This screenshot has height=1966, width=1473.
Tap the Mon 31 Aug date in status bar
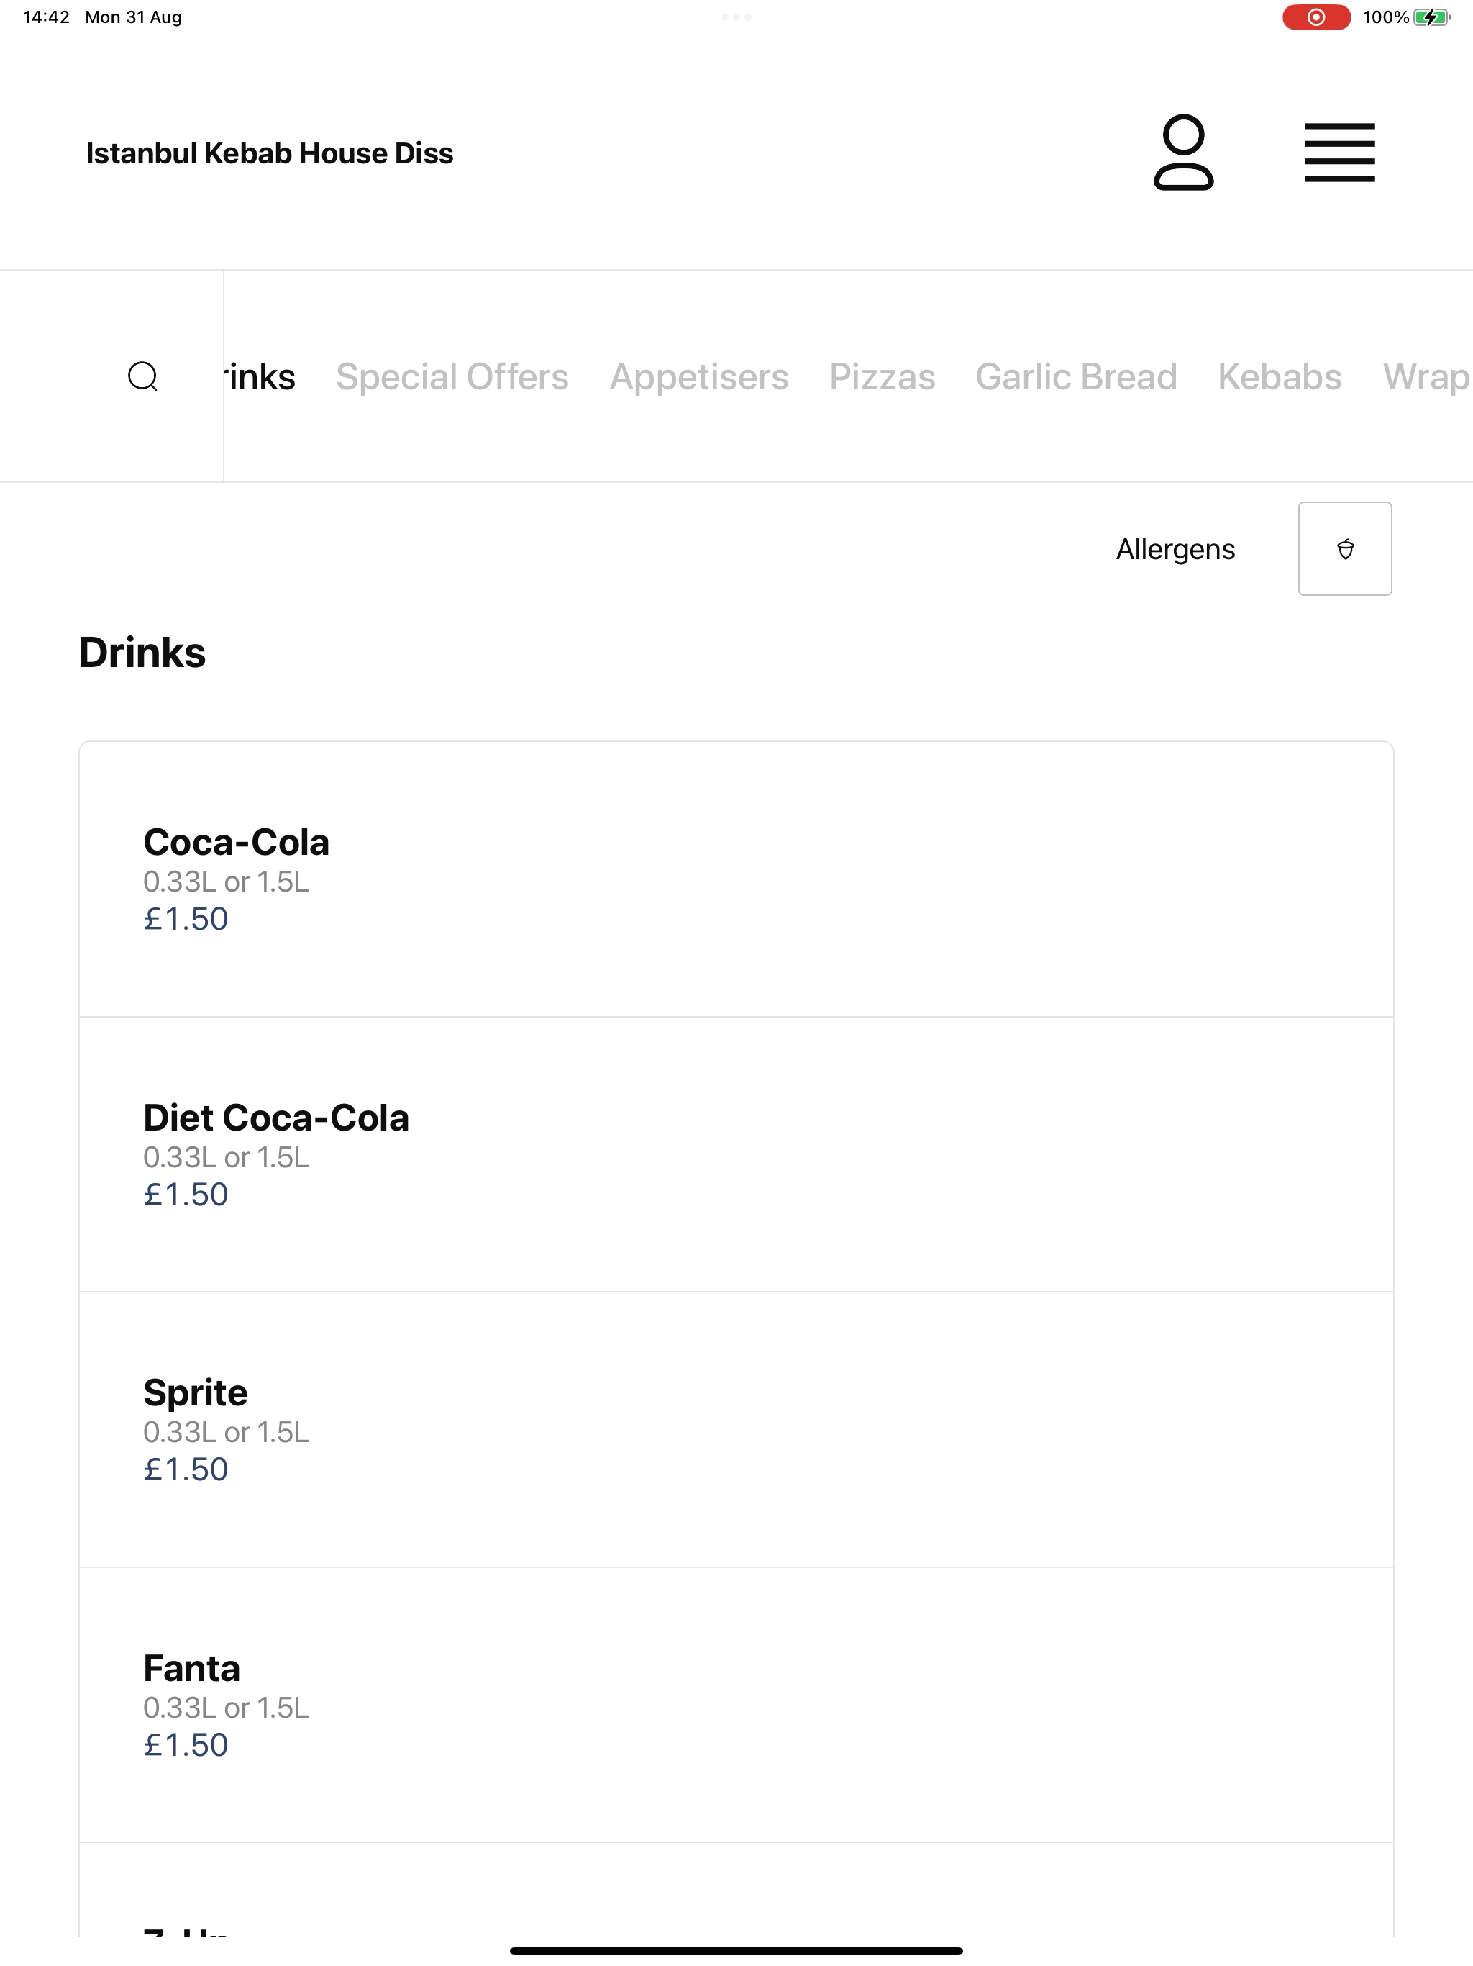coord(133,17)
